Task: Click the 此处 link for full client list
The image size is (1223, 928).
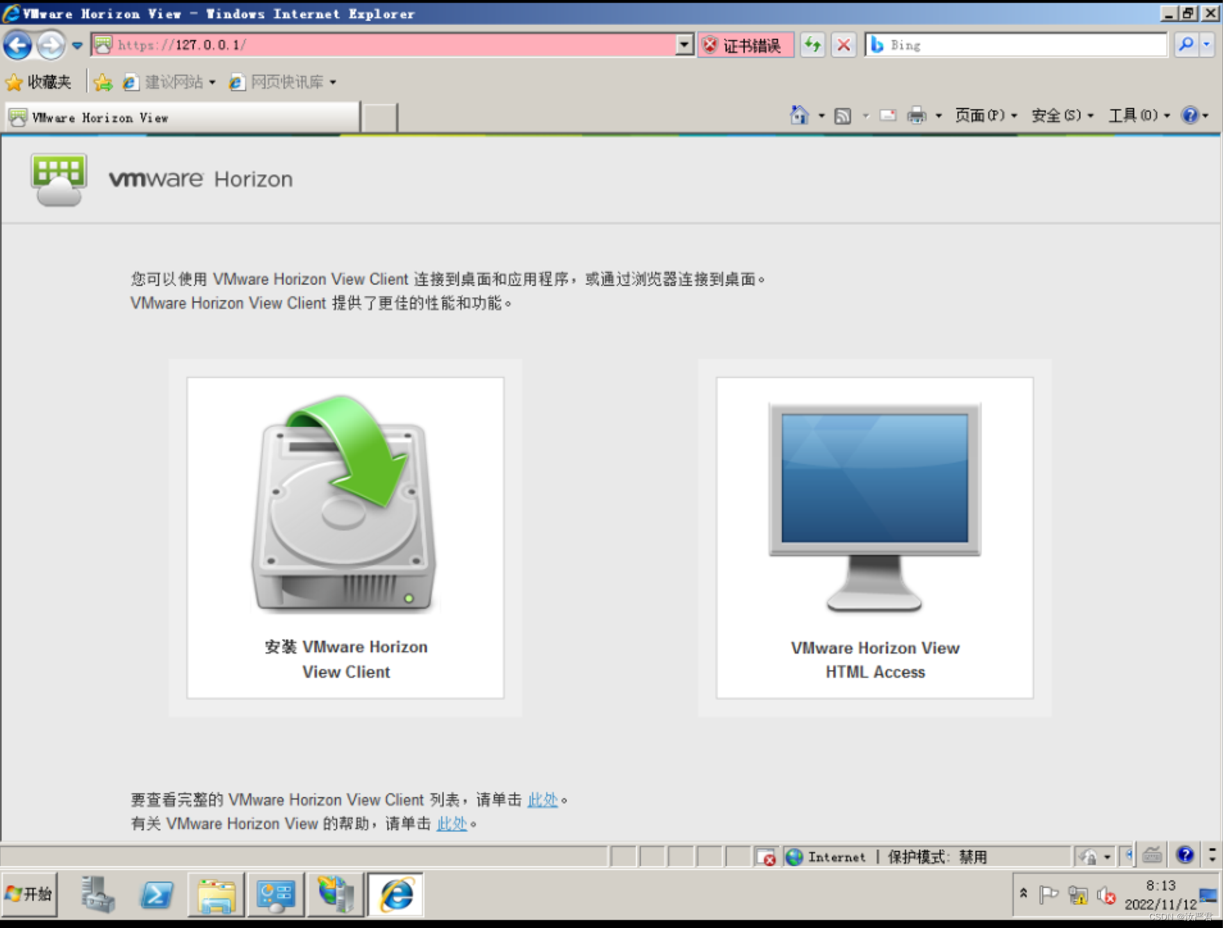Action: 542,800
